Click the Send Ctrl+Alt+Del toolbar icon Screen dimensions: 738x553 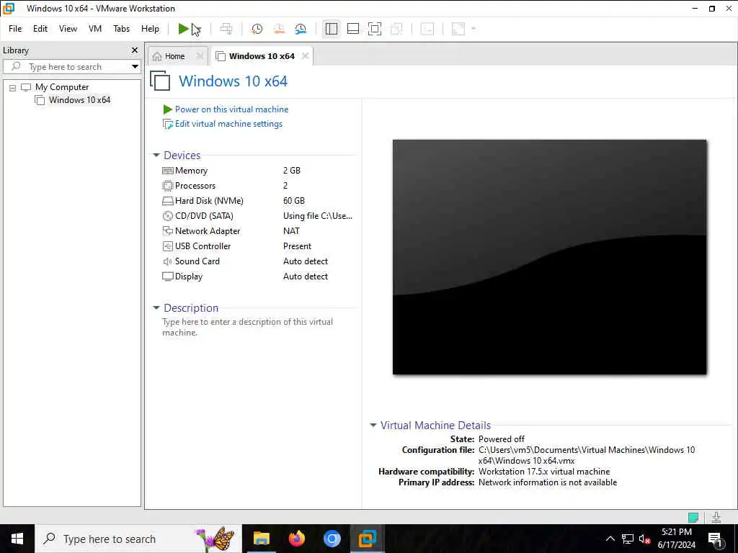click(226, 29)
